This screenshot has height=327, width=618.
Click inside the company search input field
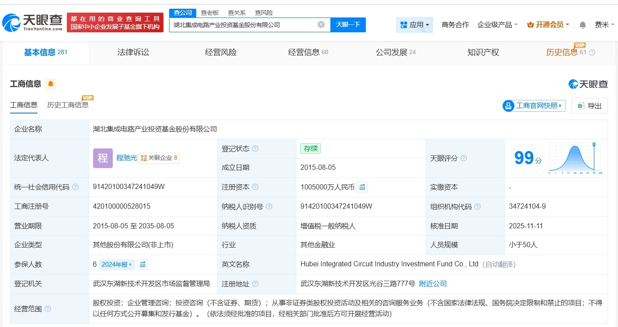(x=245, y=24)
